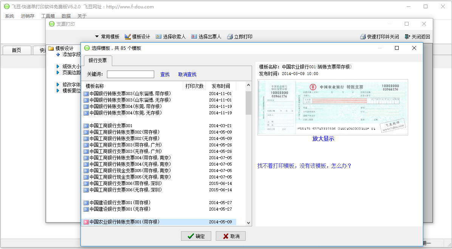Viewport: 452px width, 249px height.
Task: Click the icon of 中国工商银行支票006(无存根,深圳)
Action: pyautogui.click(x=86, y=190)
